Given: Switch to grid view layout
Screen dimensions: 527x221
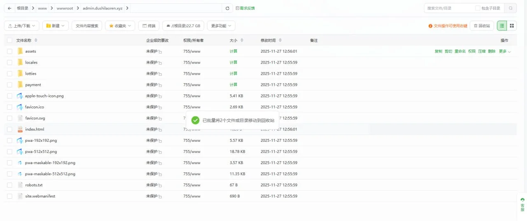Looking at the screenshot, I should tap(512, 26).
